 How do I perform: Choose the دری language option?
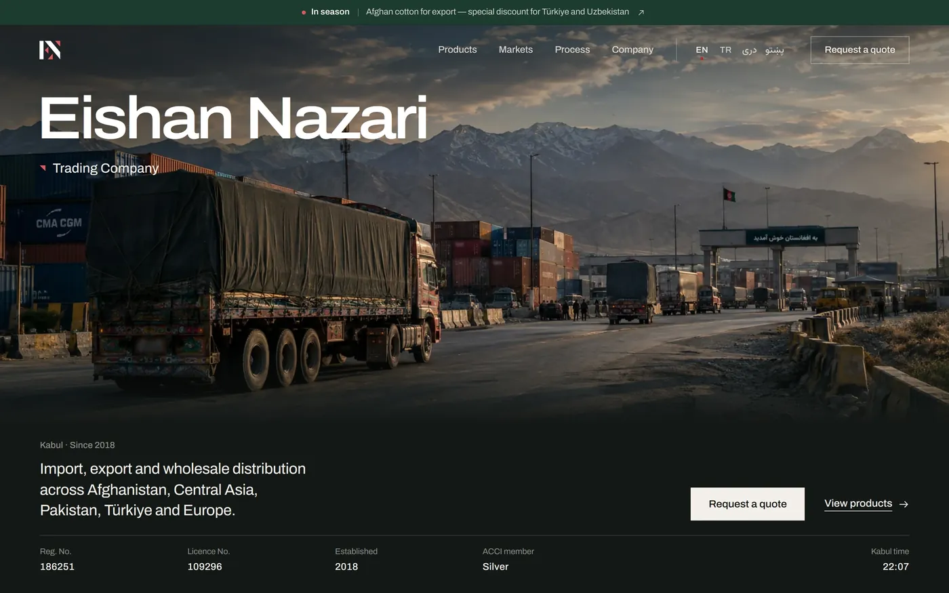pos(749,50)
